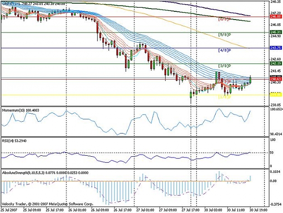Click the 27 Jul 01:00 time label
Viewport: 283px width, 213px height.
(x=145, y=210)
